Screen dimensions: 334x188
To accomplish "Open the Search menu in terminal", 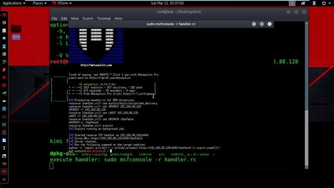I will tap(88, 19).
